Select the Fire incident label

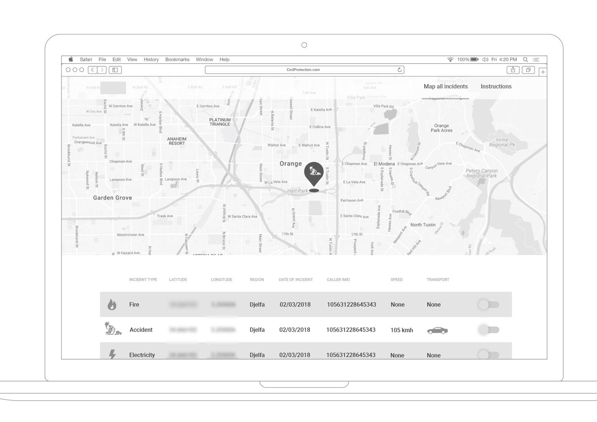pyautogui.click(x=134, y=305)
